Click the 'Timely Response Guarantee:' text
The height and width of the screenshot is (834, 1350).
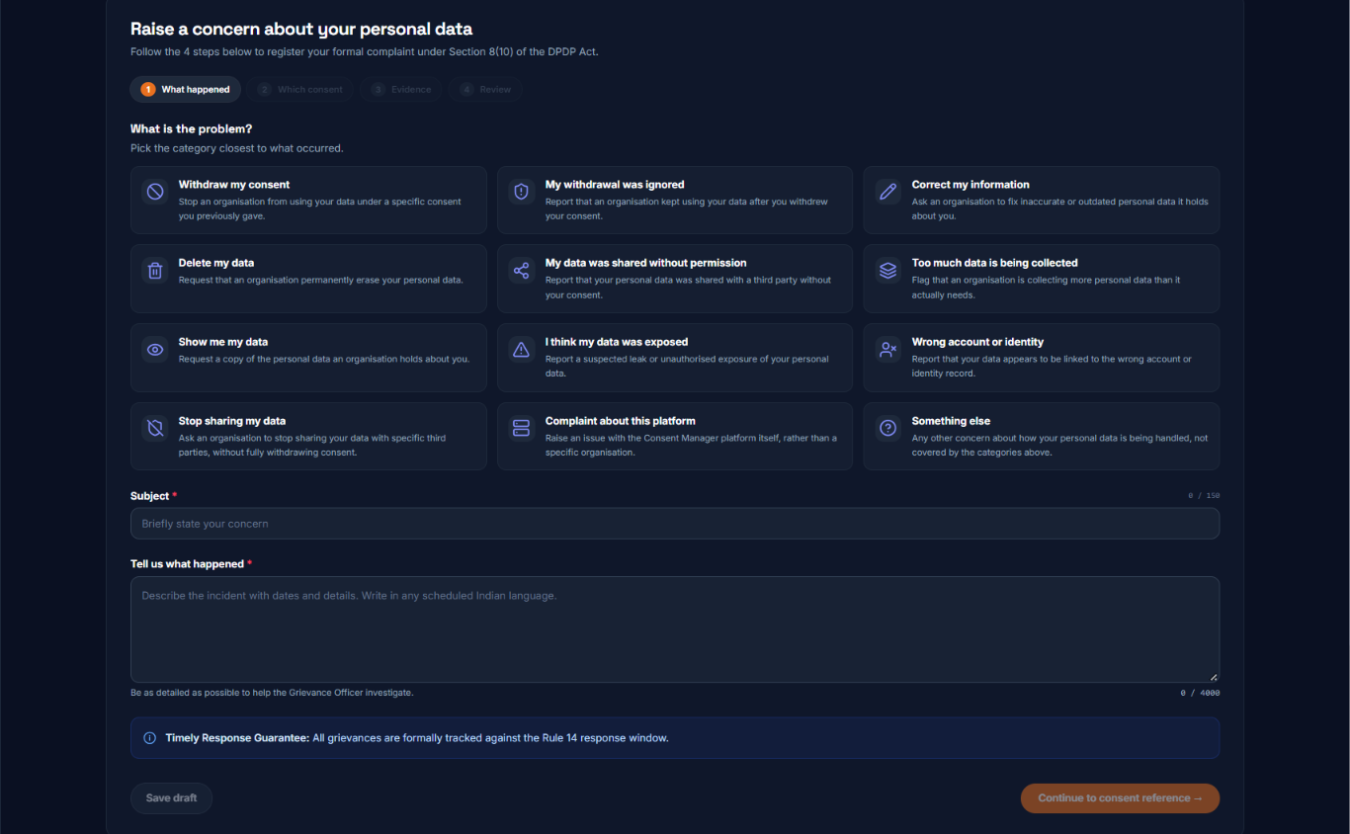click(237, 738)
